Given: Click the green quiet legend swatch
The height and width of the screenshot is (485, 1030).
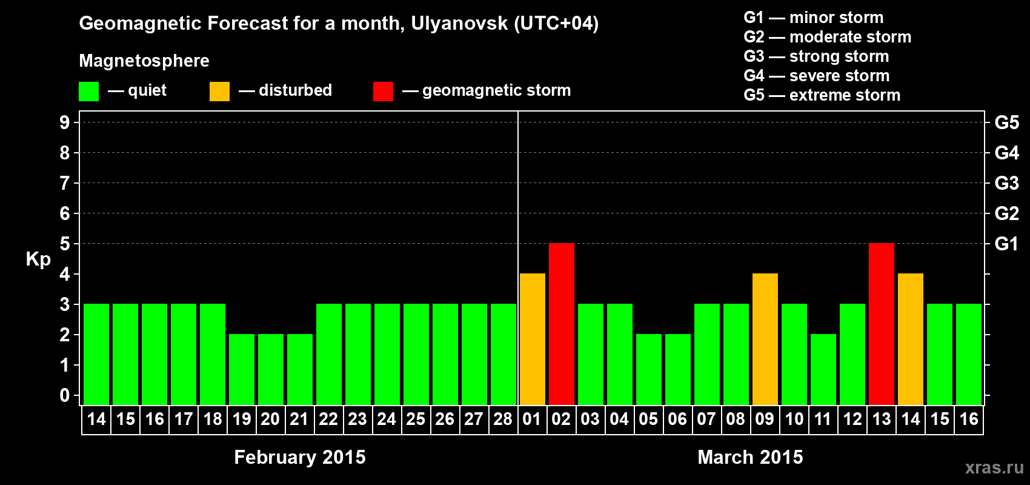Looking at the screenshot, I should (88, 92).
